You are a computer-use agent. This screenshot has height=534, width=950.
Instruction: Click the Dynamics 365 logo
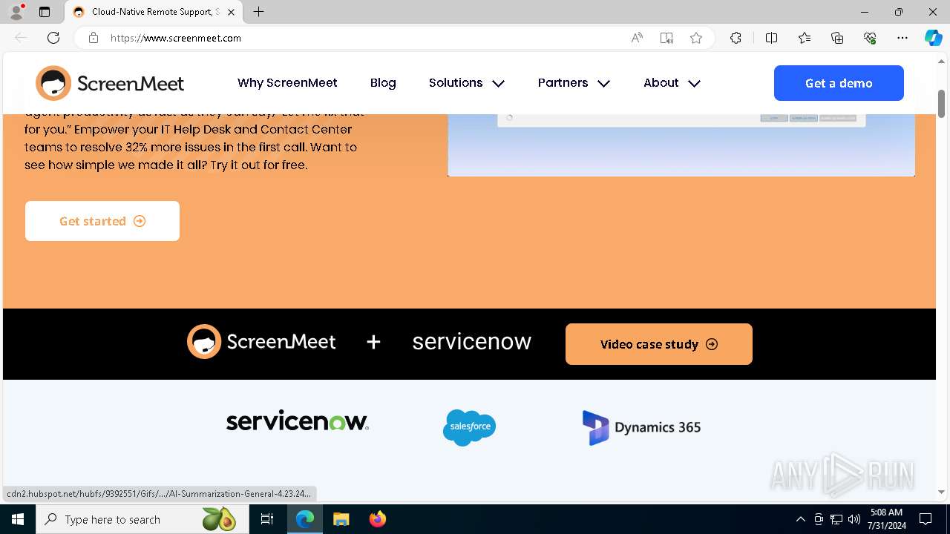tap(641, 427)
